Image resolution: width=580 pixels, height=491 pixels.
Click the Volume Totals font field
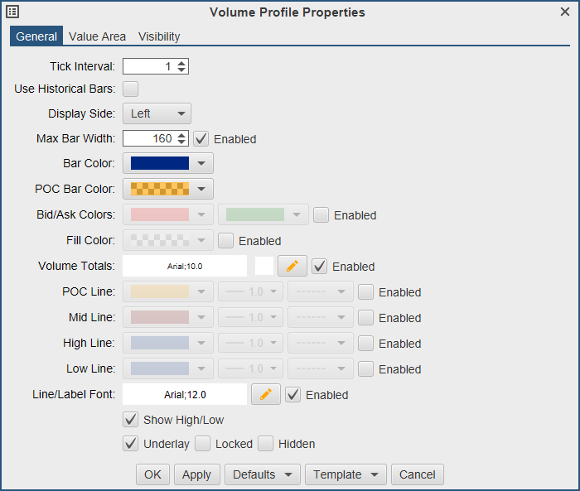(x=185, y=266)
